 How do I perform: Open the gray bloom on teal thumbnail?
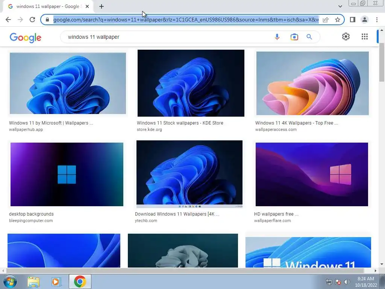click(183, 250)
